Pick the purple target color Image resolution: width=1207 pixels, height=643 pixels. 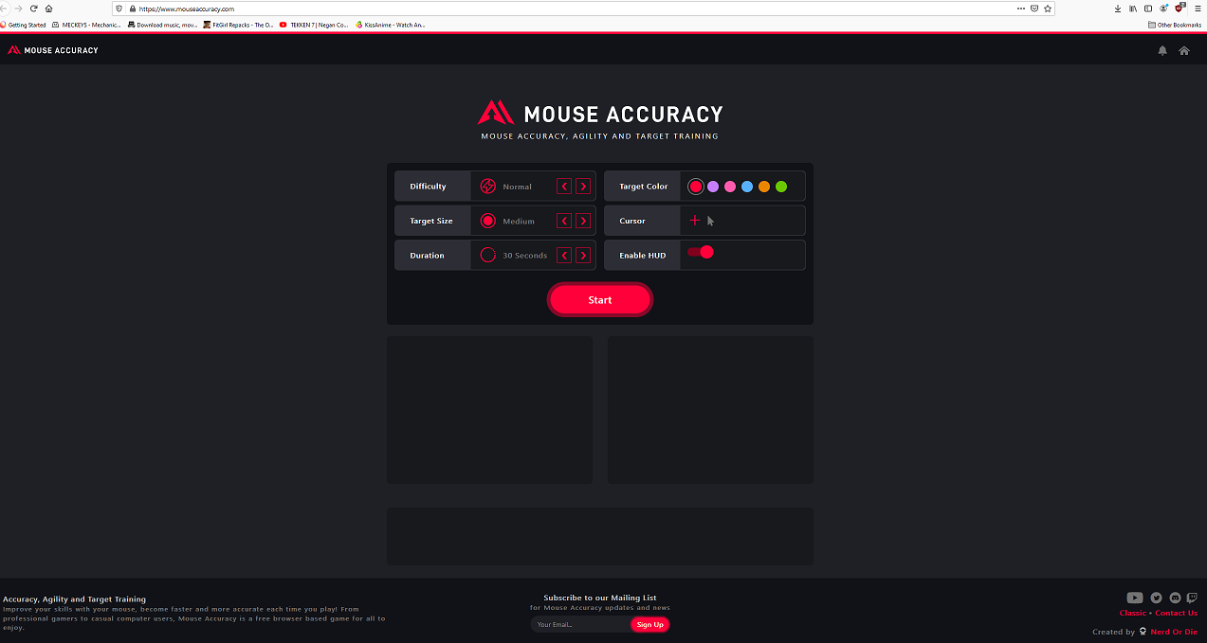(713, 187)
